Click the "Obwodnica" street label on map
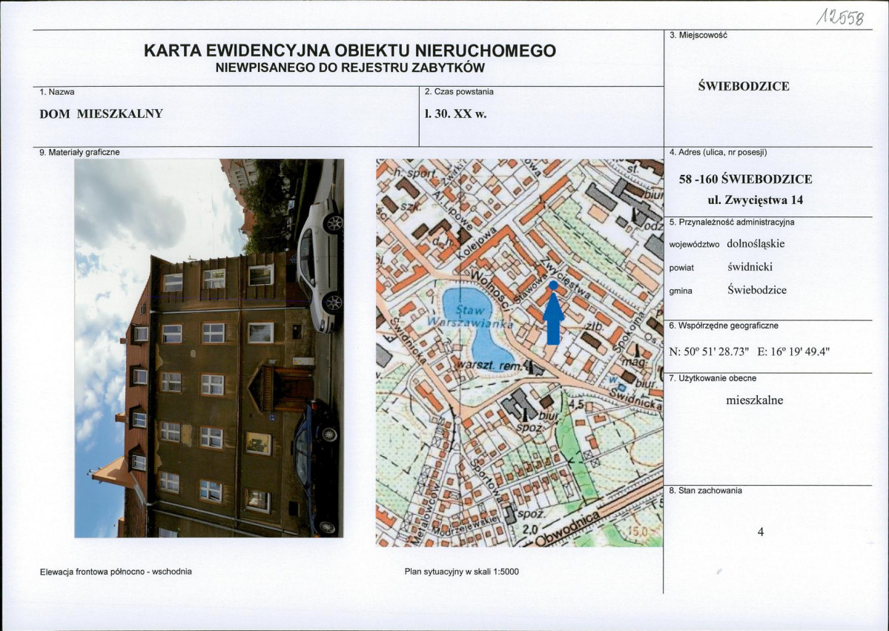The image size is (889, 631). tap(567, 529)
